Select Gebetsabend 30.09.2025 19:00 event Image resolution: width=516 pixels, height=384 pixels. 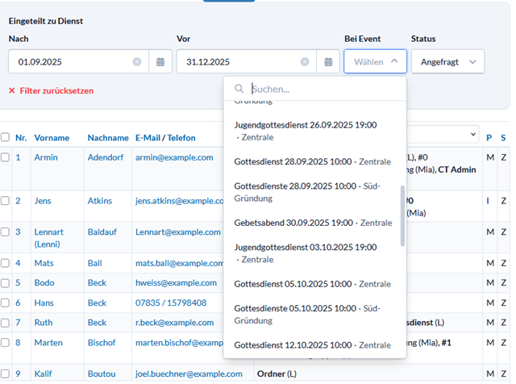(314, 223)
